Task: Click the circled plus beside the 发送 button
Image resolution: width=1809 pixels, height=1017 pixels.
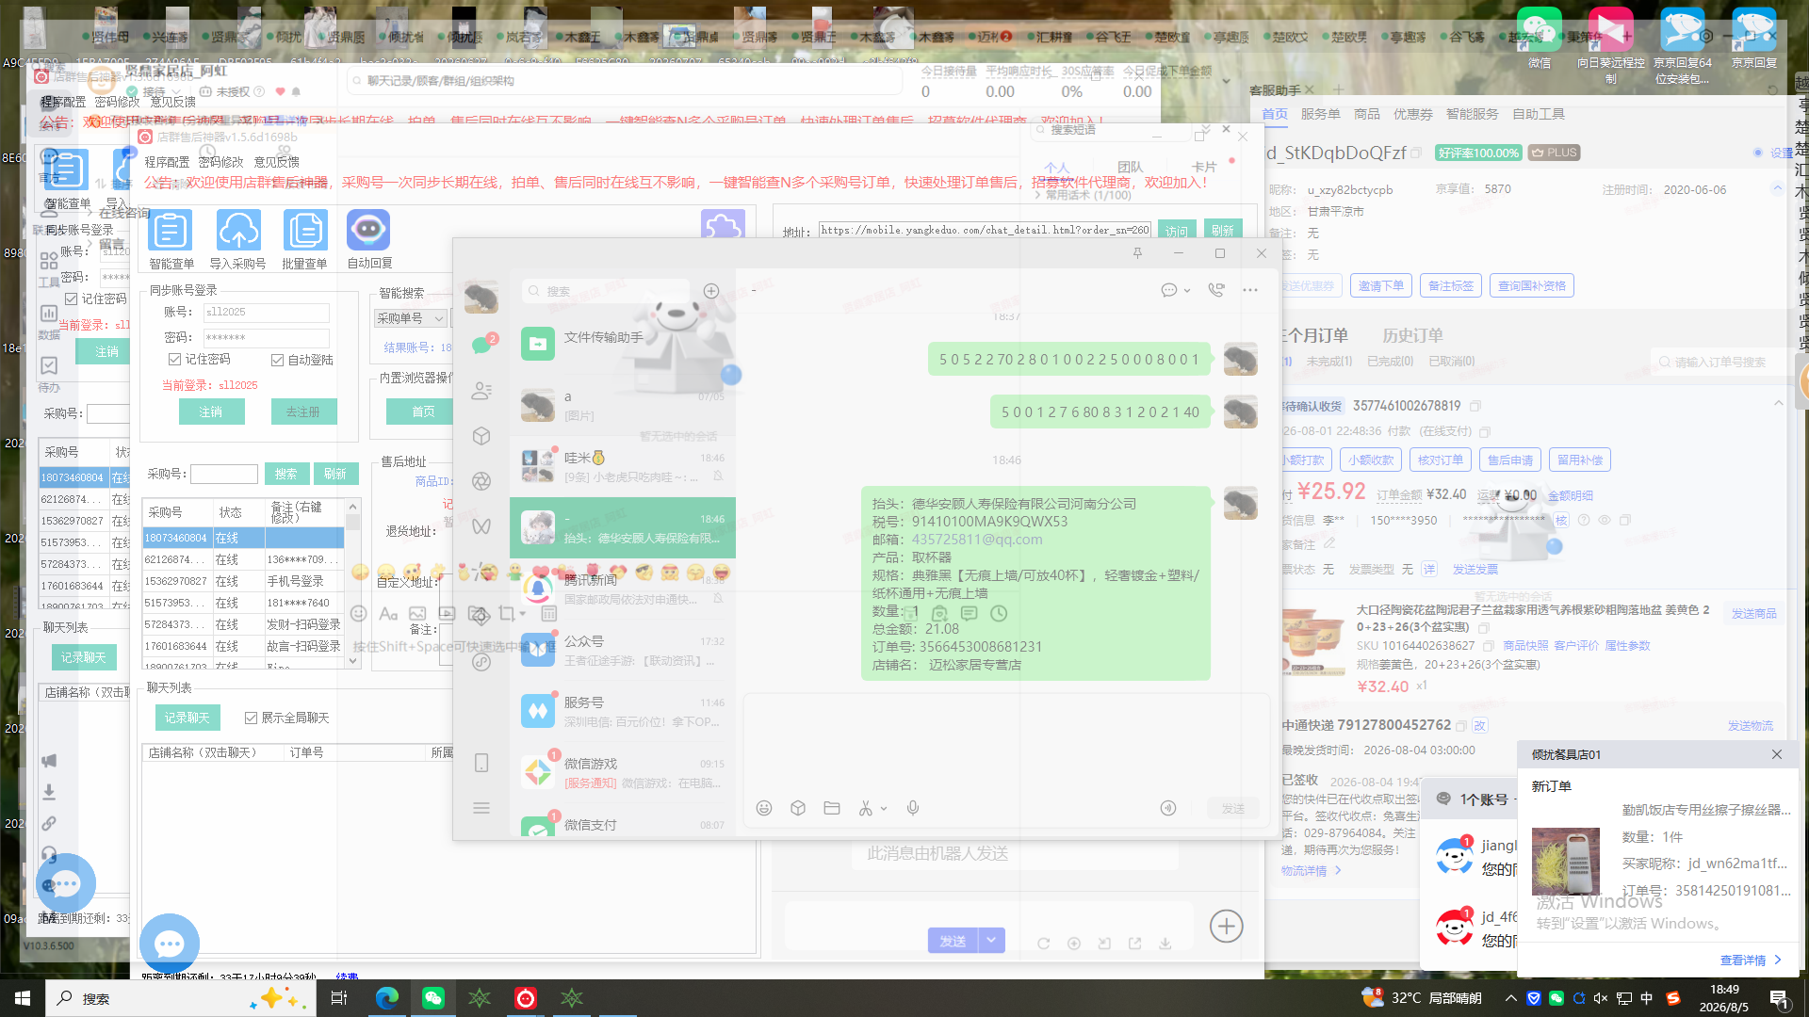Action: pos(1226,926)
